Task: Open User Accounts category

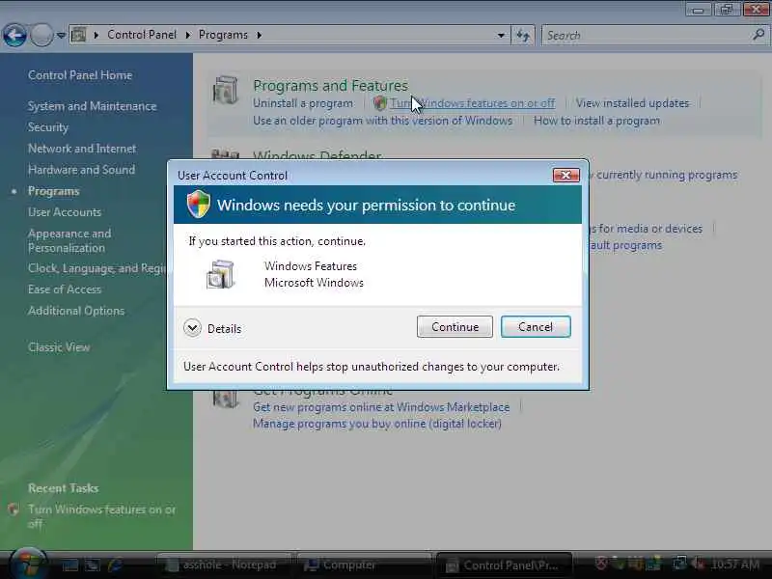Action: [65, 212]
